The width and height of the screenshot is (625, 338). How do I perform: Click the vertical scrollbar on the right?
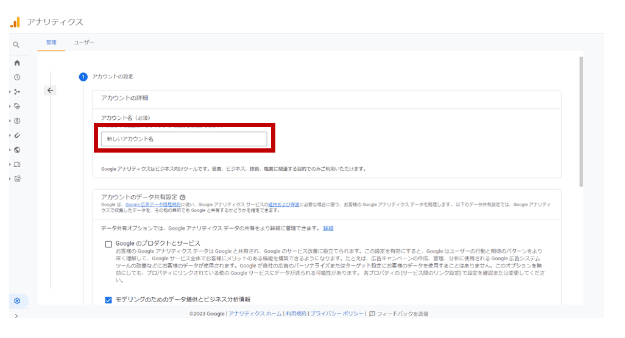coord(581,122)
